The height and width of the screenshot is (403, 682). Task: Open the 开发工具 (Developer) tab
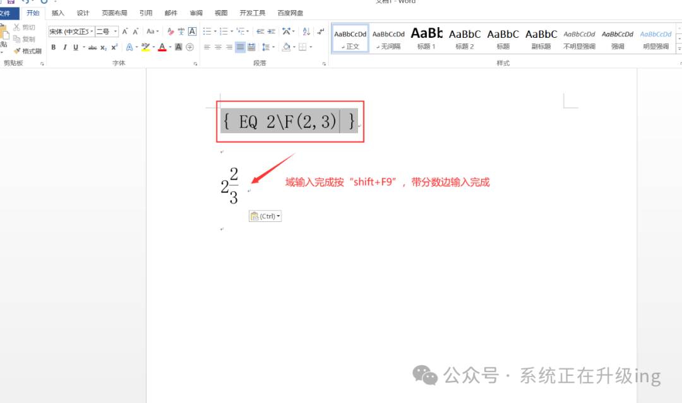[252, 13]
